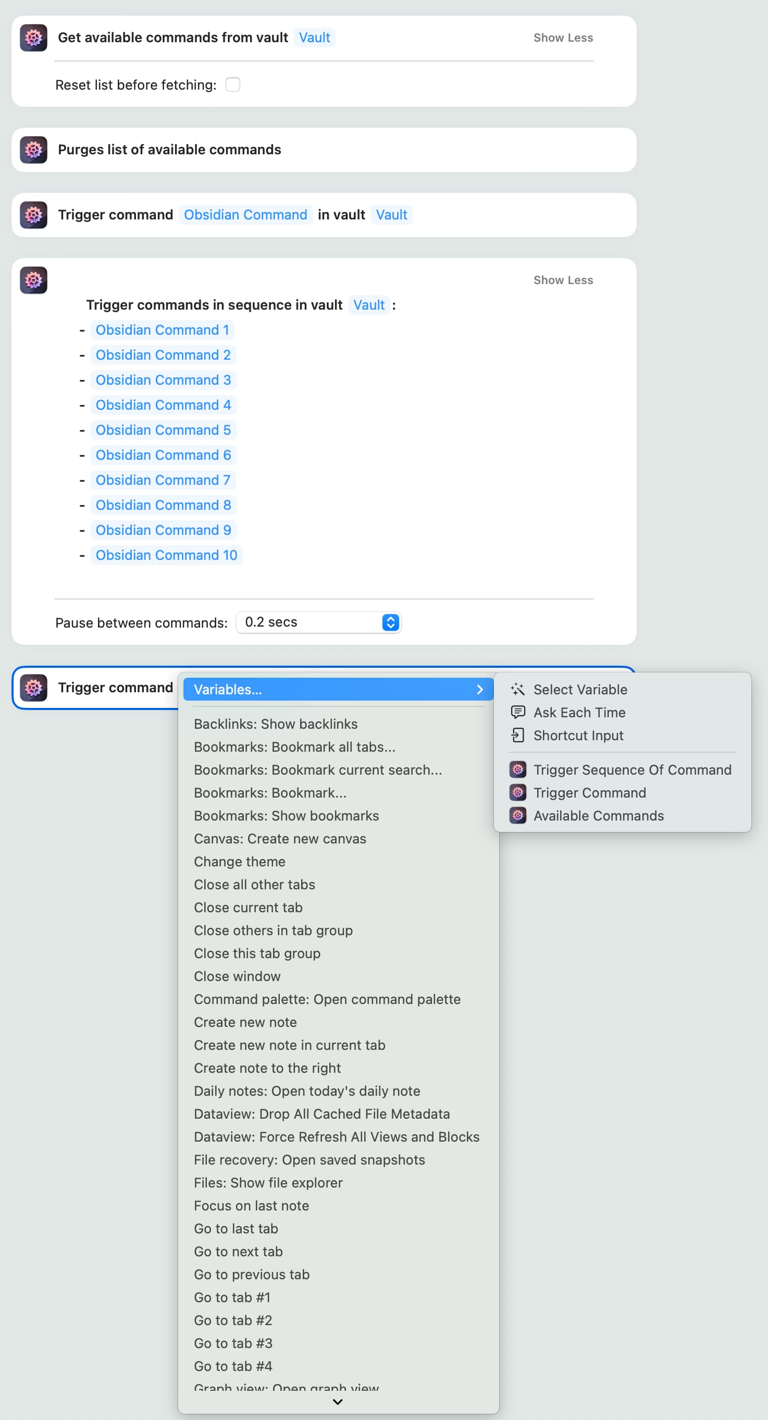
Task: Click the Select Variable magic wand icon
Action: tap(517, 689)
